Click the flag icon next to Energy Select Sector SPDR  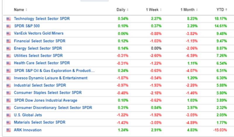(8, 48)
